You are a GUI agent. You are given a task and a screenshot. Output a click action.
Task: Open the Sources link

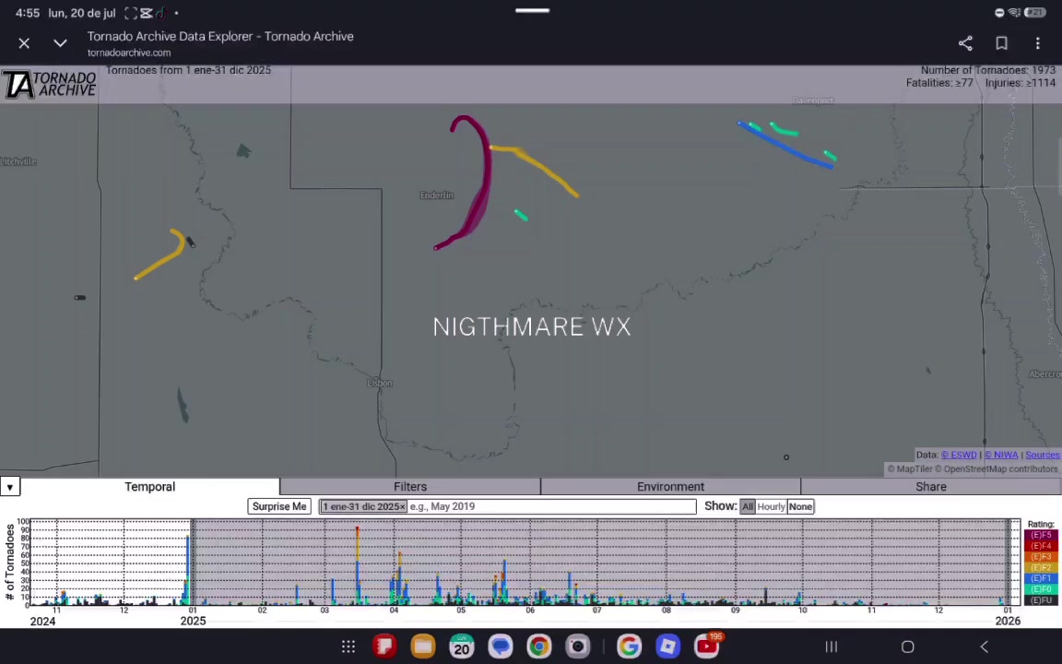coord(1043,455)
